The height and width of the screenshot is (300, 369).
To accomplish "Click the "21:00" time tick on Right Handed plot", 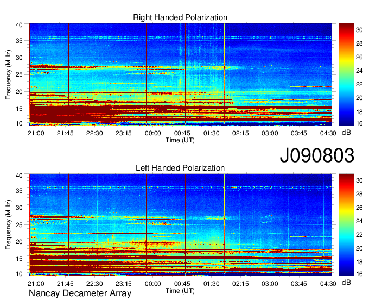I will tap(36, 133).
